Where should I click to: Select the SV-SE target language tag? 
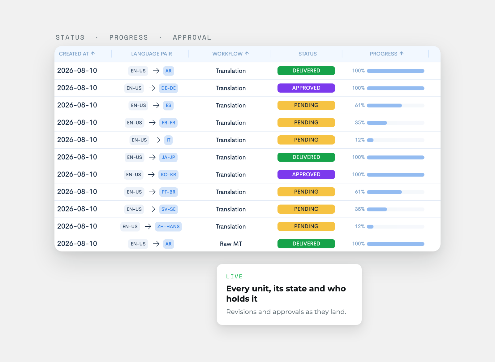point(168,209)
